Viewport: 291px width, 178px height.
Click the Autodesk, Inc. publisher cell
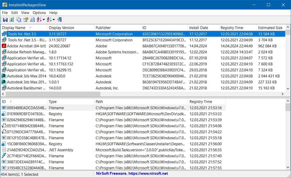pos(107,88)
